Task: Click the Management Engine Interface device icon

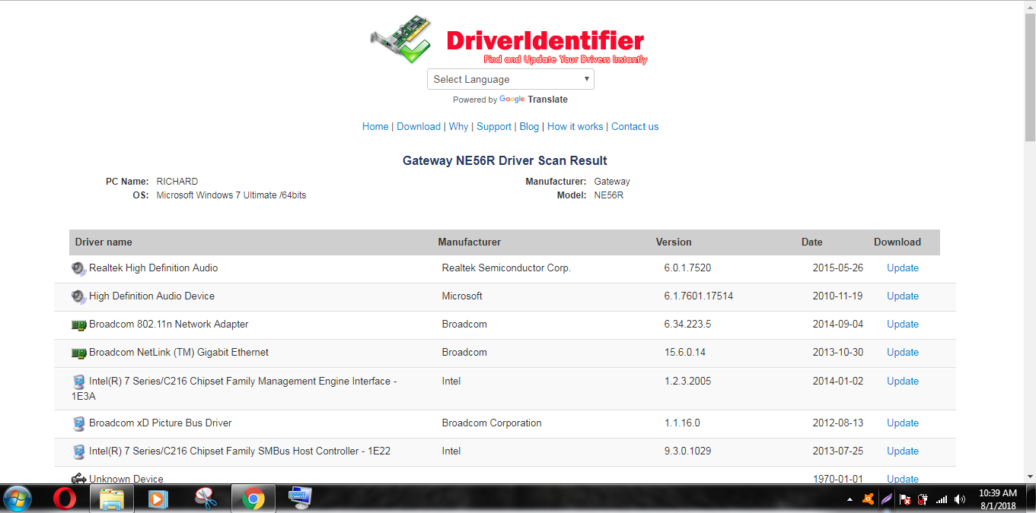Action: pos(79,382)
